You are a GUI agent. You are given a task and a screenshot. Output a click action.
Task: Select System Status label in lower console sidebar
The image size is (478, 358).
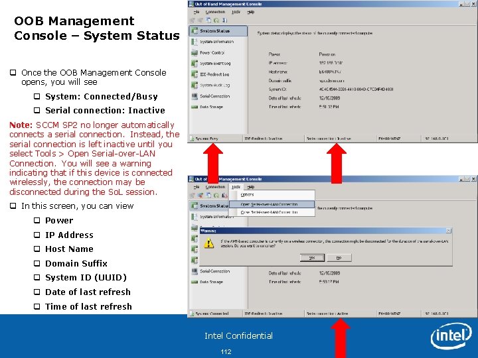coord(214,206)
